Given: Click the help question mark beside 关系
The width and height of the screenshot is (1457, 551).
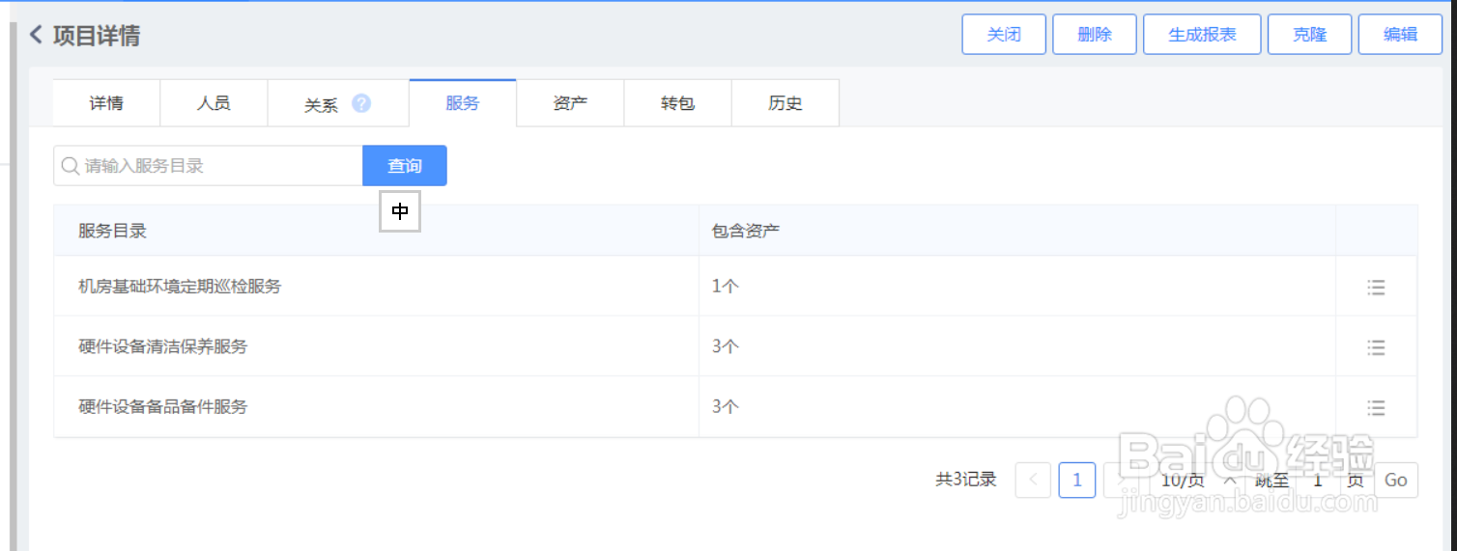Looking at the screenshot, I should coord(361,103).
